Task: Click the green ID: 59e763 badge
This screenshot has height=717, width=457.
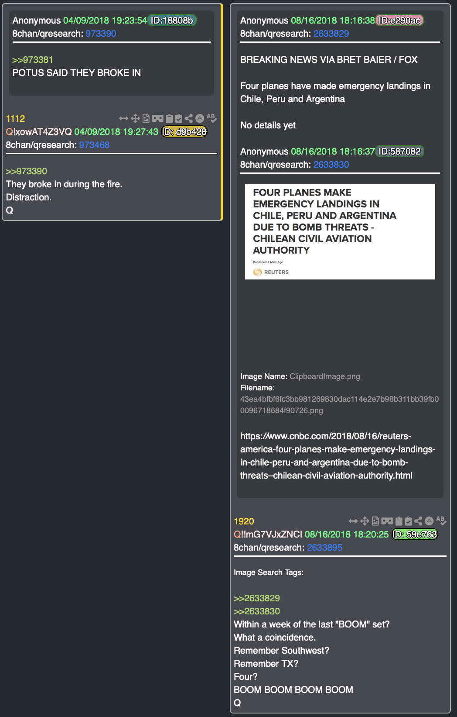Action: coord(415,534)
